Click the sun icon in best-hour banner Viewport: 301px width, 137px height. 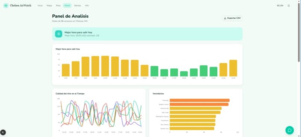tap(59, 34)
